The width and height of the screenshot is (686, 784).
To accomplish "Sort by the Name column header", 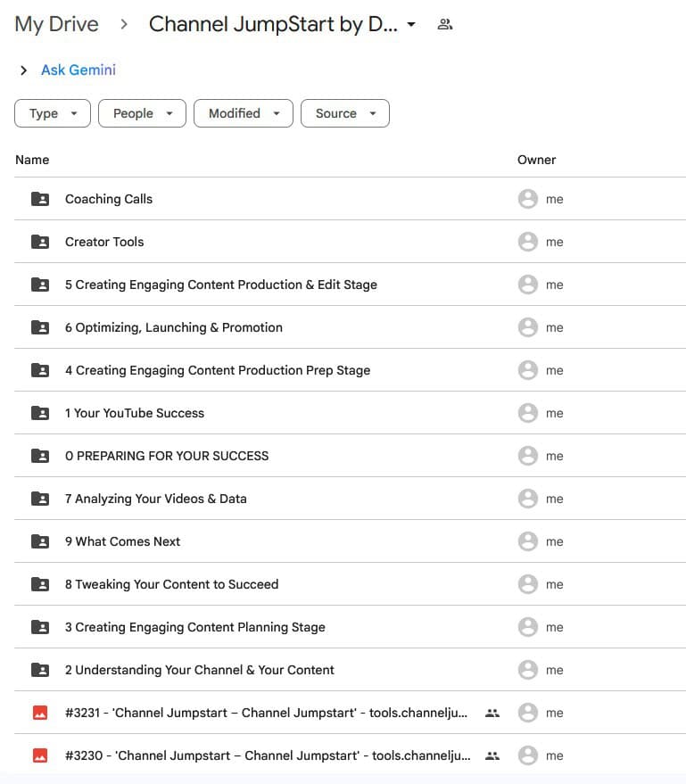I will pos(32,160).
